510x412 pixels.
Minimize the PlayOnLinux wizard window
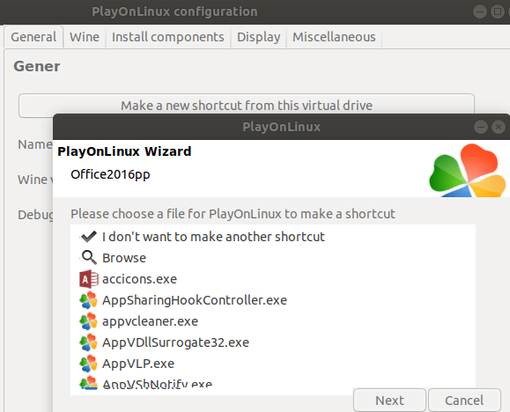(481, 127)
